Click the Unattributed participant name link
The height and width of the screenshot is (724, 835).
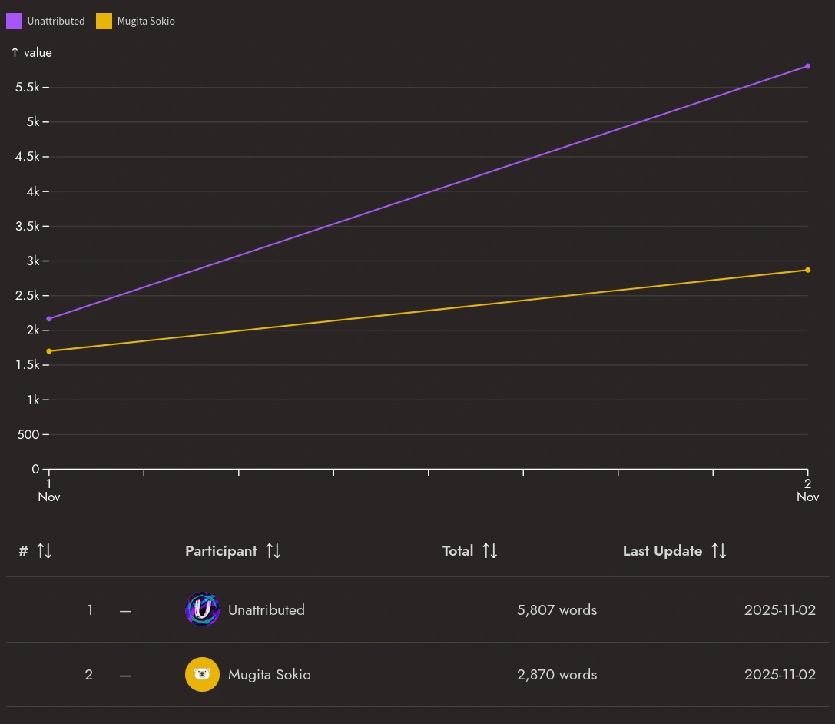[x=267, y=609]
